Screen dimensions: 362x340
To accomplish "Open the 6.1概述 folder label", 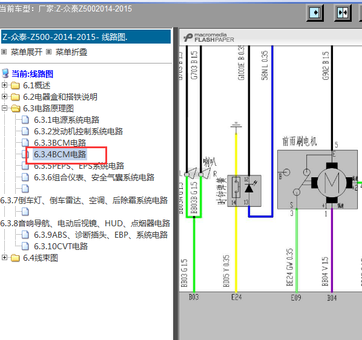I will pyautogui.click(x=37, y=85).
